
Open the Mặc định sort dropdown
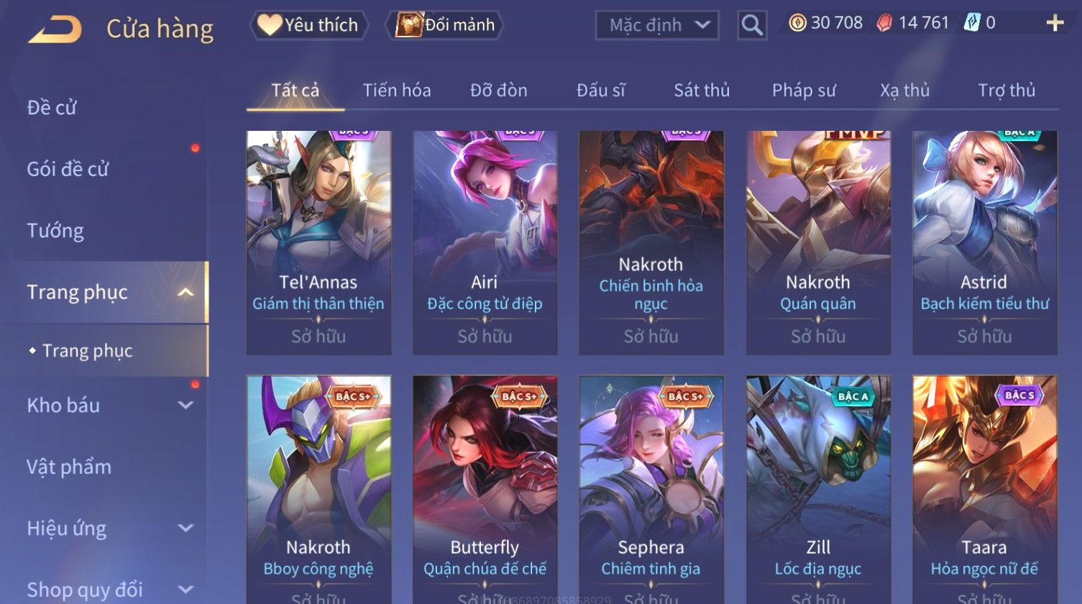tap(657, 25)
